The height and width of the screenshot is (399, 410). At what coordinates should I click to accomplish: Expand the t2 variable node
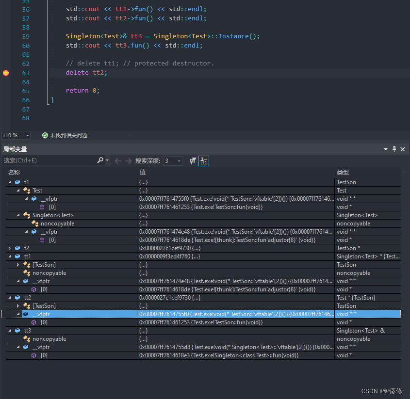[x=10, y=248]
